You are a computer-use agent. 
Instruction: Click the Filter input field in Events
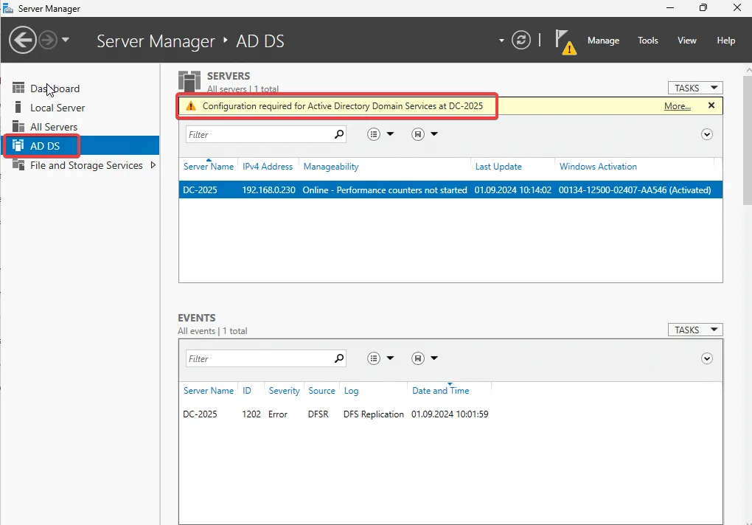(258, 358)
